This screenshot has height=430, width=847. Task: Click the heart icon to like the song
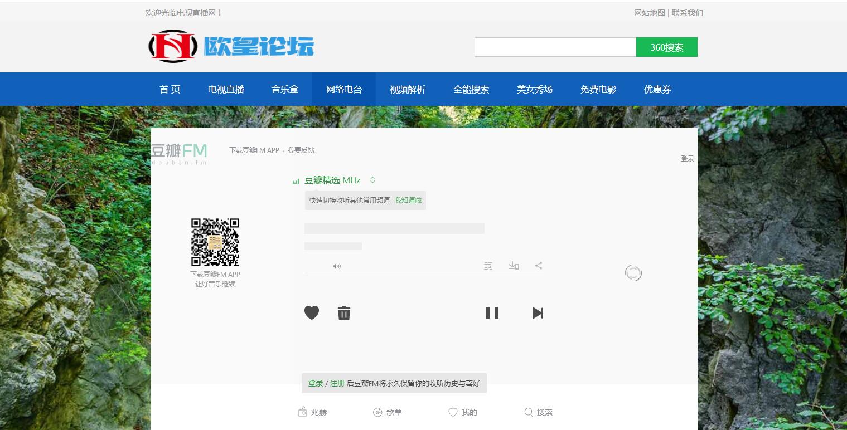(x=312, y=313)
